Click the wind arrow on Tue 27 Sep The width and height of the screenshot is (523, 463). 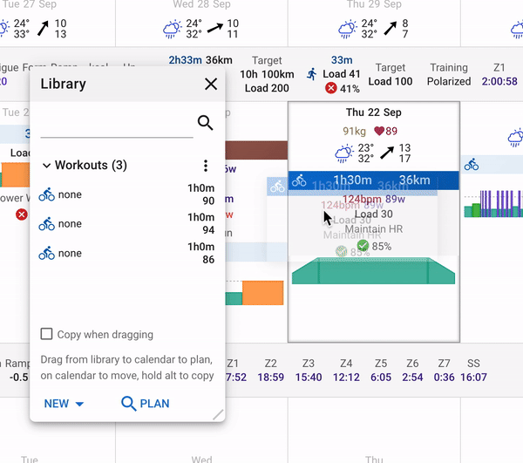[43, 28]
